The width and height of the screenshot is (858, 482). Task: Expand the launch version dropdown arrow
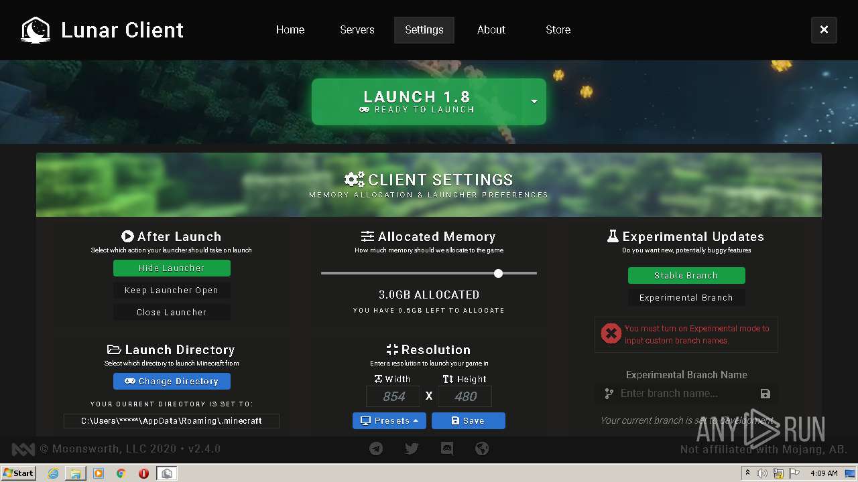pyautogui.click(x=534, y=102)
